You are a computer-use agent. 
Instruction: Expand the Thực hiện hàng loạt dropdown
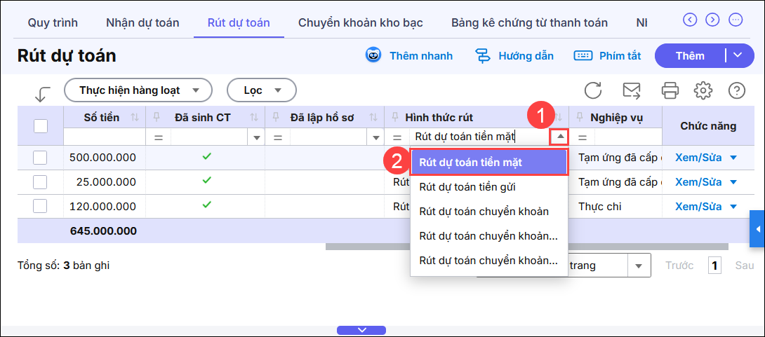pyautogui.click(x=138, y=90)
